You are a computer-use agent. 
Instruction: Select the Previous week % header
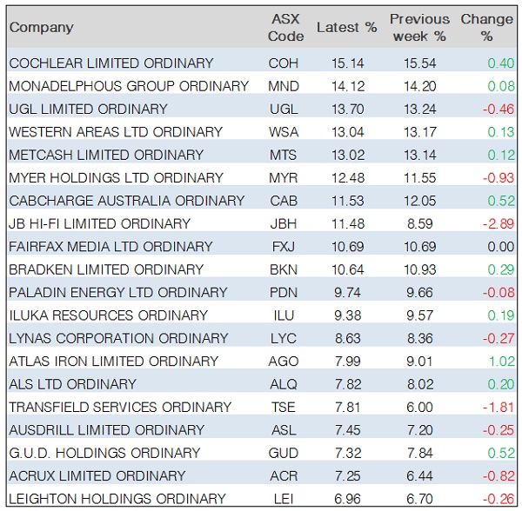419,27
